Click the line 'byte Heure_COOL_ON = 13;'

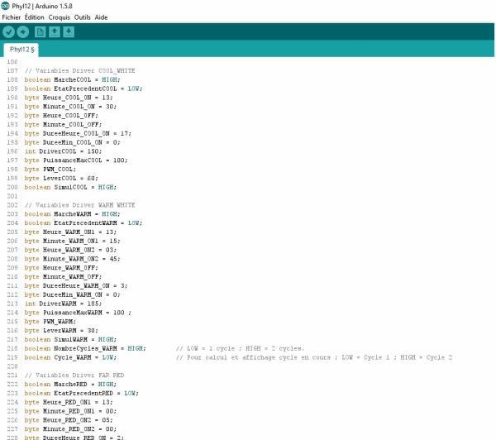[69, 98]
